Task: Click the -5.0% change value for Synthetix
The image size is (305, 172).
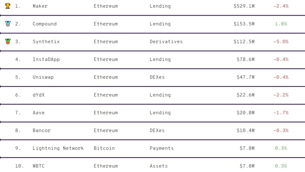Action: [x=281, y=42]
